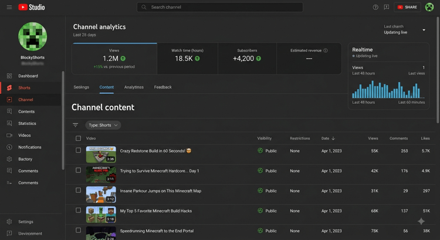Viewport: 440px width, 240px height.
Task: Switch to the Sedings tab
Action: (x=82, y=87)
